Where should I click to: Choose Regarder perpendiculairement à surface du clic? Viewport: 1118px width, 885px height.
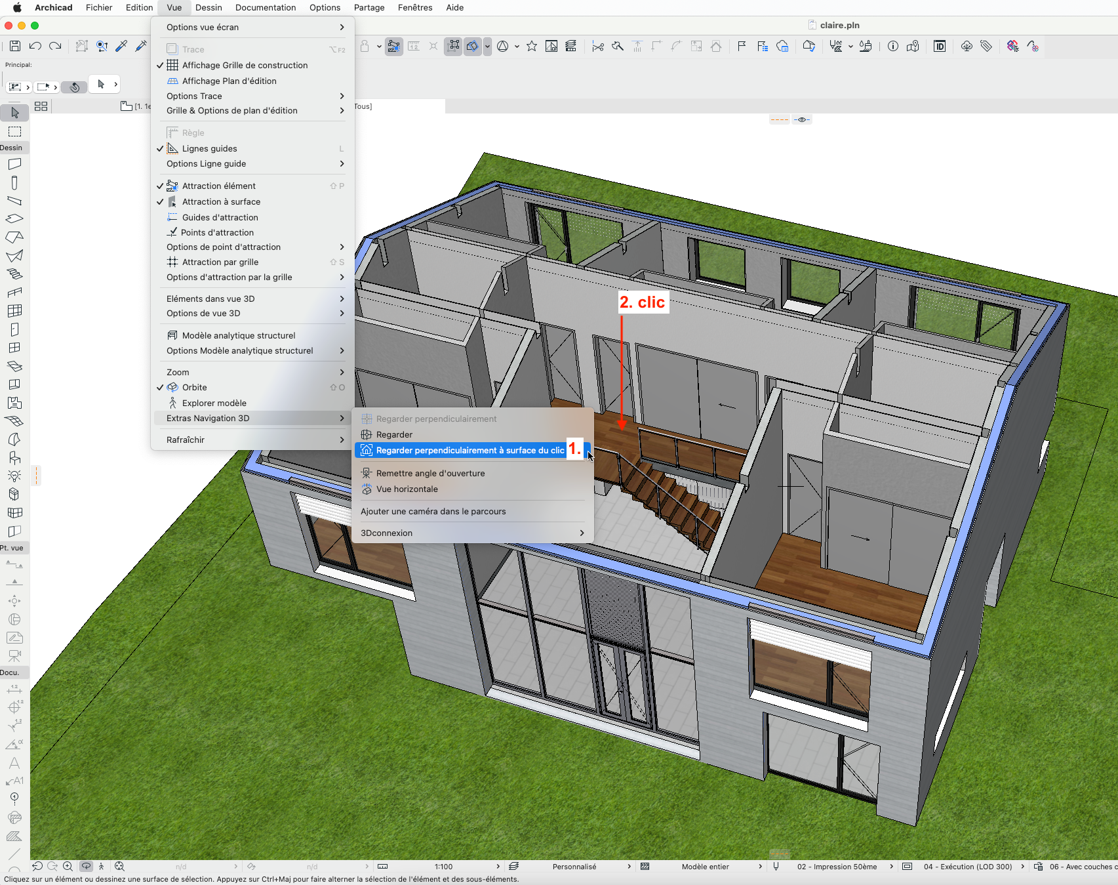coord(470,450)
